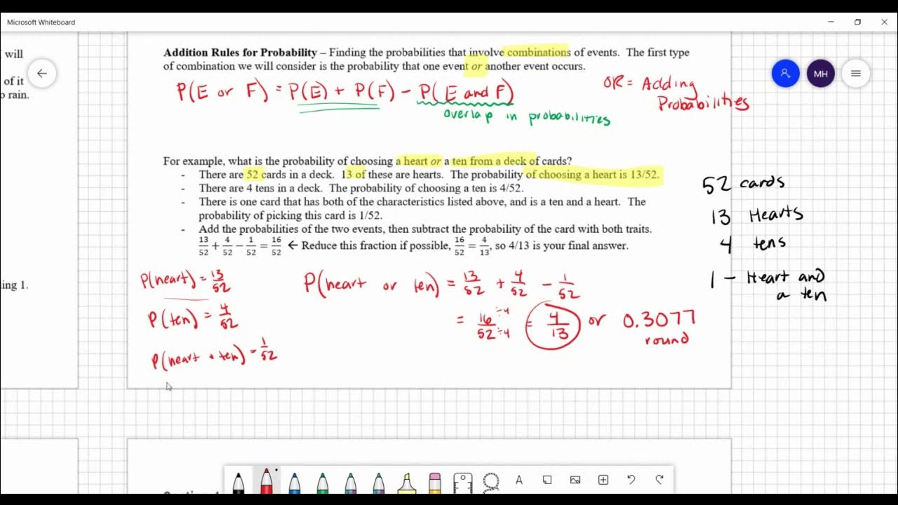Choose the yellow highlighter tool
898x505 pixels.
(406, 482)
